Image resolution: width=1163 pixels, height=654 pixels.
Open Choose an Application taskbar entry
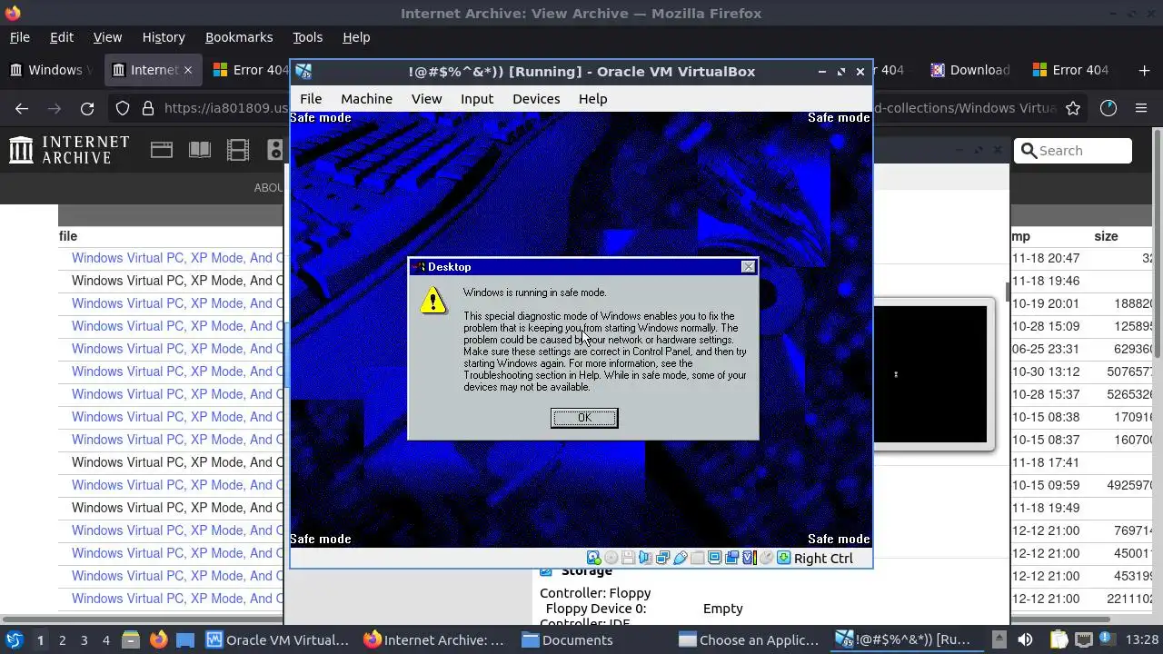(x=750, y=639)
